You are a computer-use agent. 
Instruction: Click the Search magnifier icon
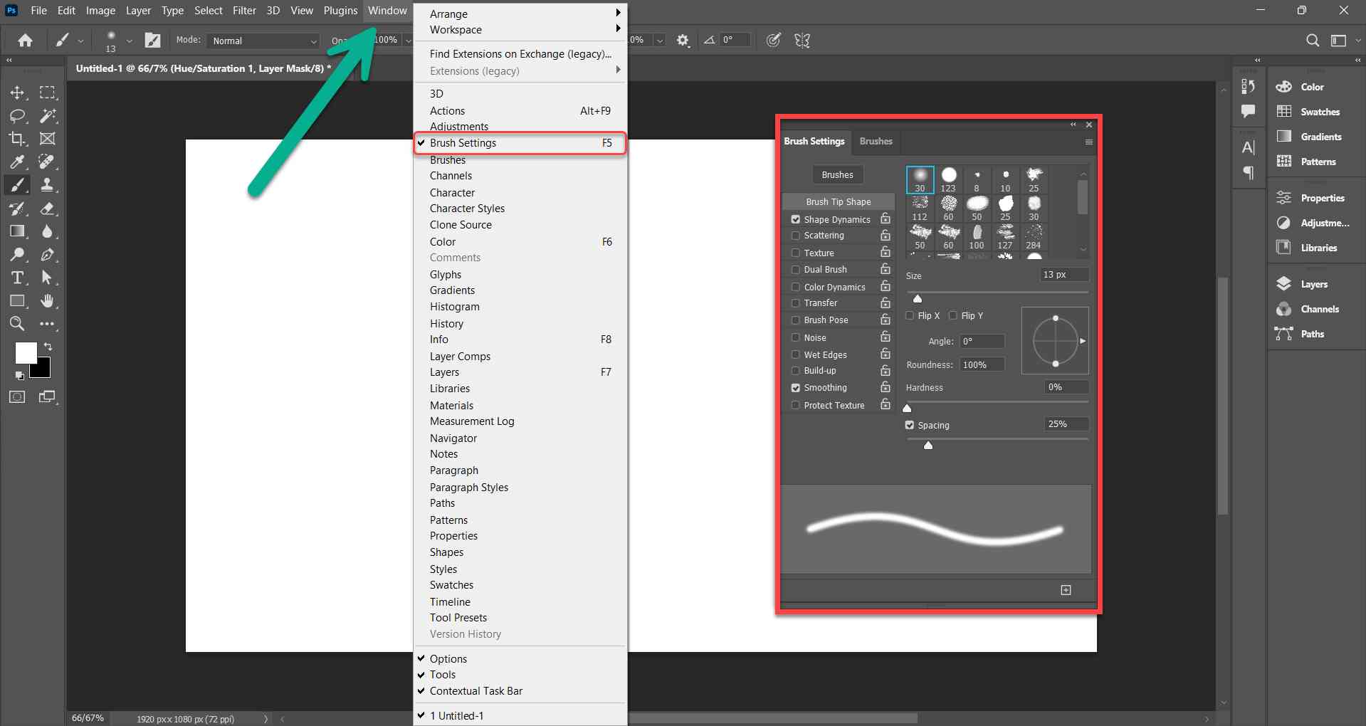1313,41
